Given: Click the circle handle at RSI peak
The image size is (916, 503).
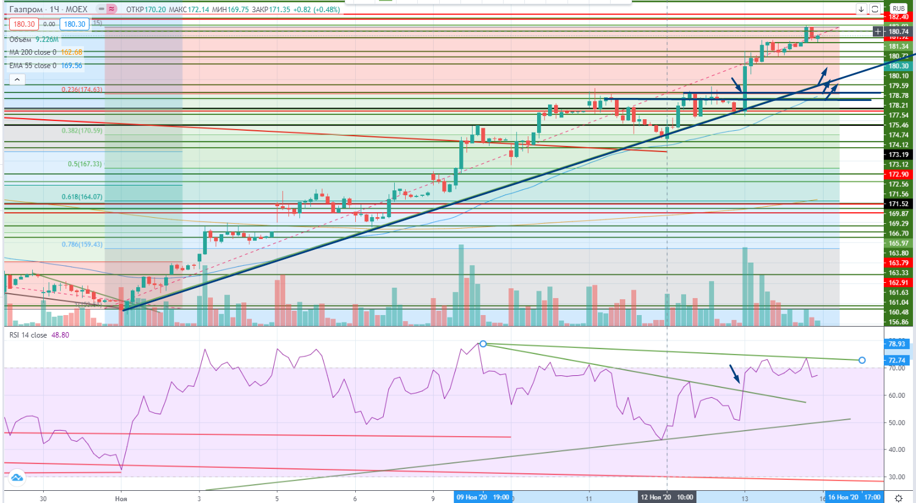Looking at the screenshot, I should click(x=483, y=344).
